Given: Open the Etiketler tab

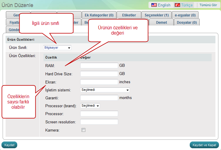Looking at the screenshot, I should (129, 15).
